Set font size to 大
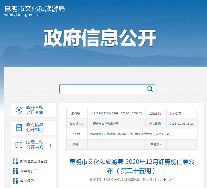The image size is (207, 188). (x=159, y=179)
